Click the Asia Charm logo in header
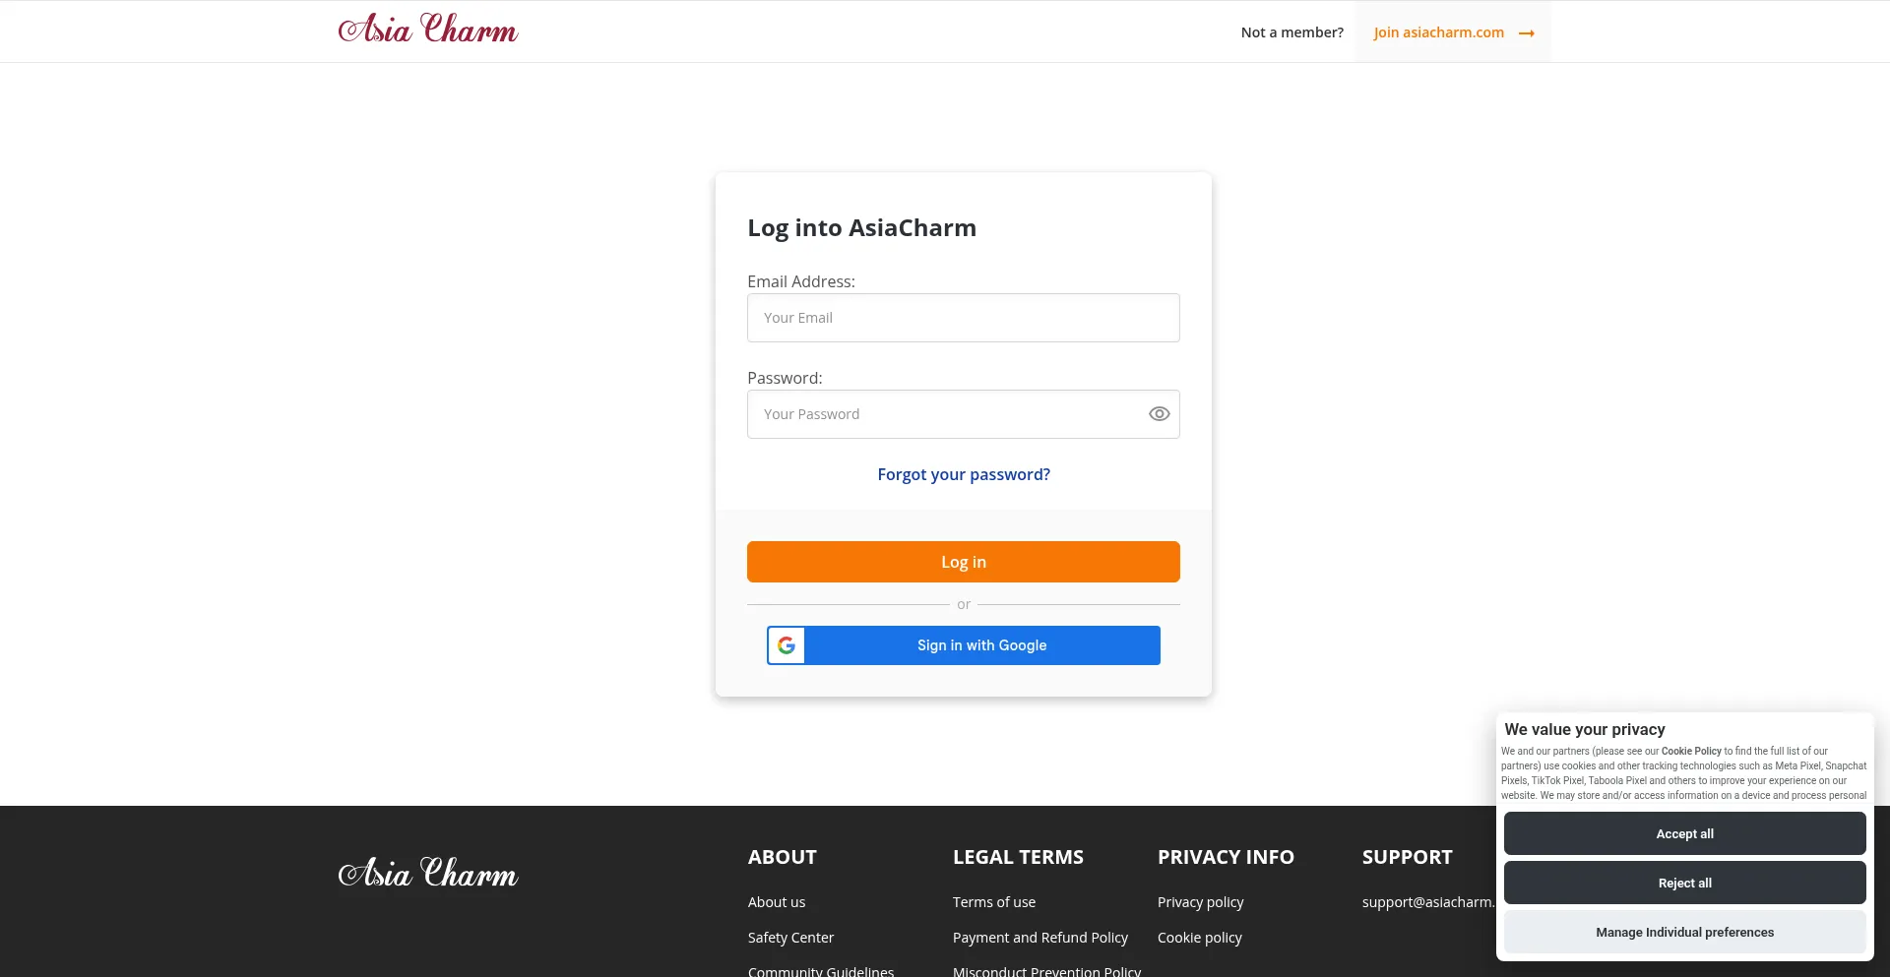Screen dimensions: 1890x977 coord(428,30)
